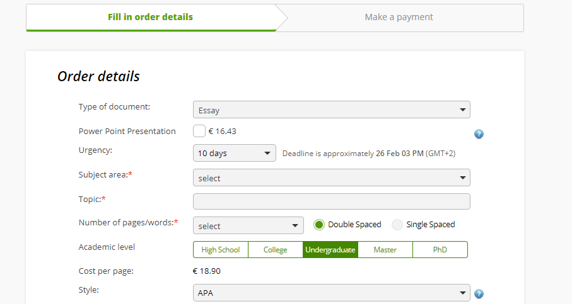Image resolution: width=572 pixels, height=304 pixels.
Task: Expand the Style APA dropdown
Action: 331,293
